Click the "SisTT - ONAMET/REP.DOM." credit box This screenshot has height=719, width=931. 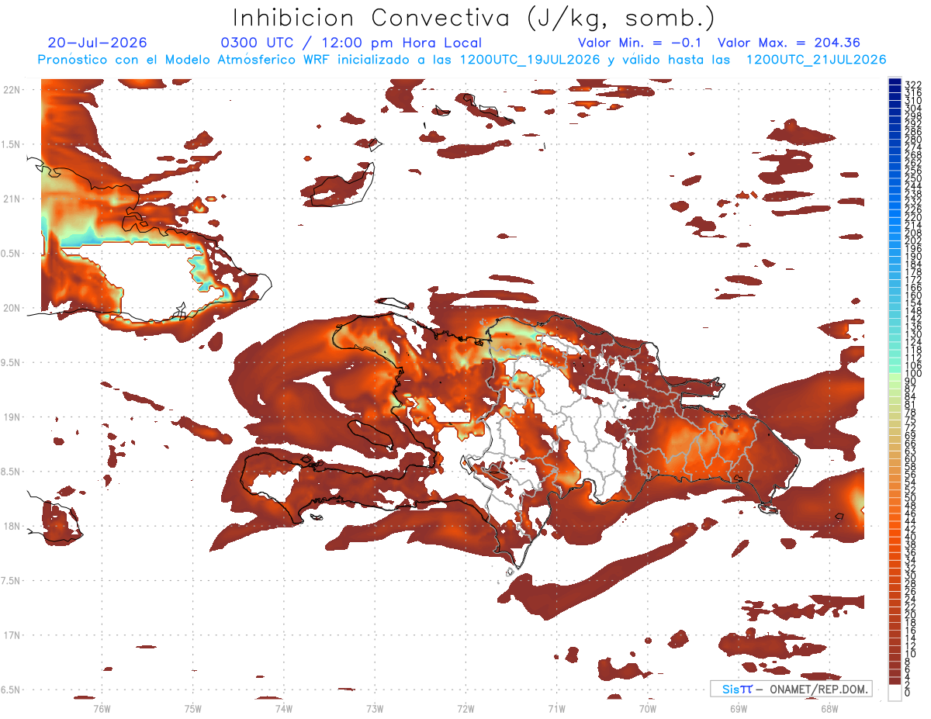[x=791, y=689]
